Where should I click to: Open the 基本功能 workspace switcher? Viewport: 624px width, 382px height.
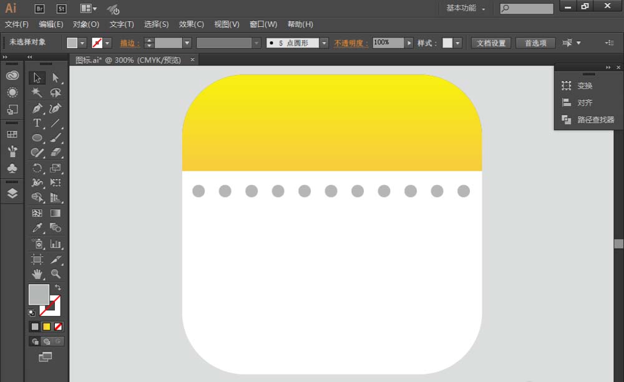466,8
